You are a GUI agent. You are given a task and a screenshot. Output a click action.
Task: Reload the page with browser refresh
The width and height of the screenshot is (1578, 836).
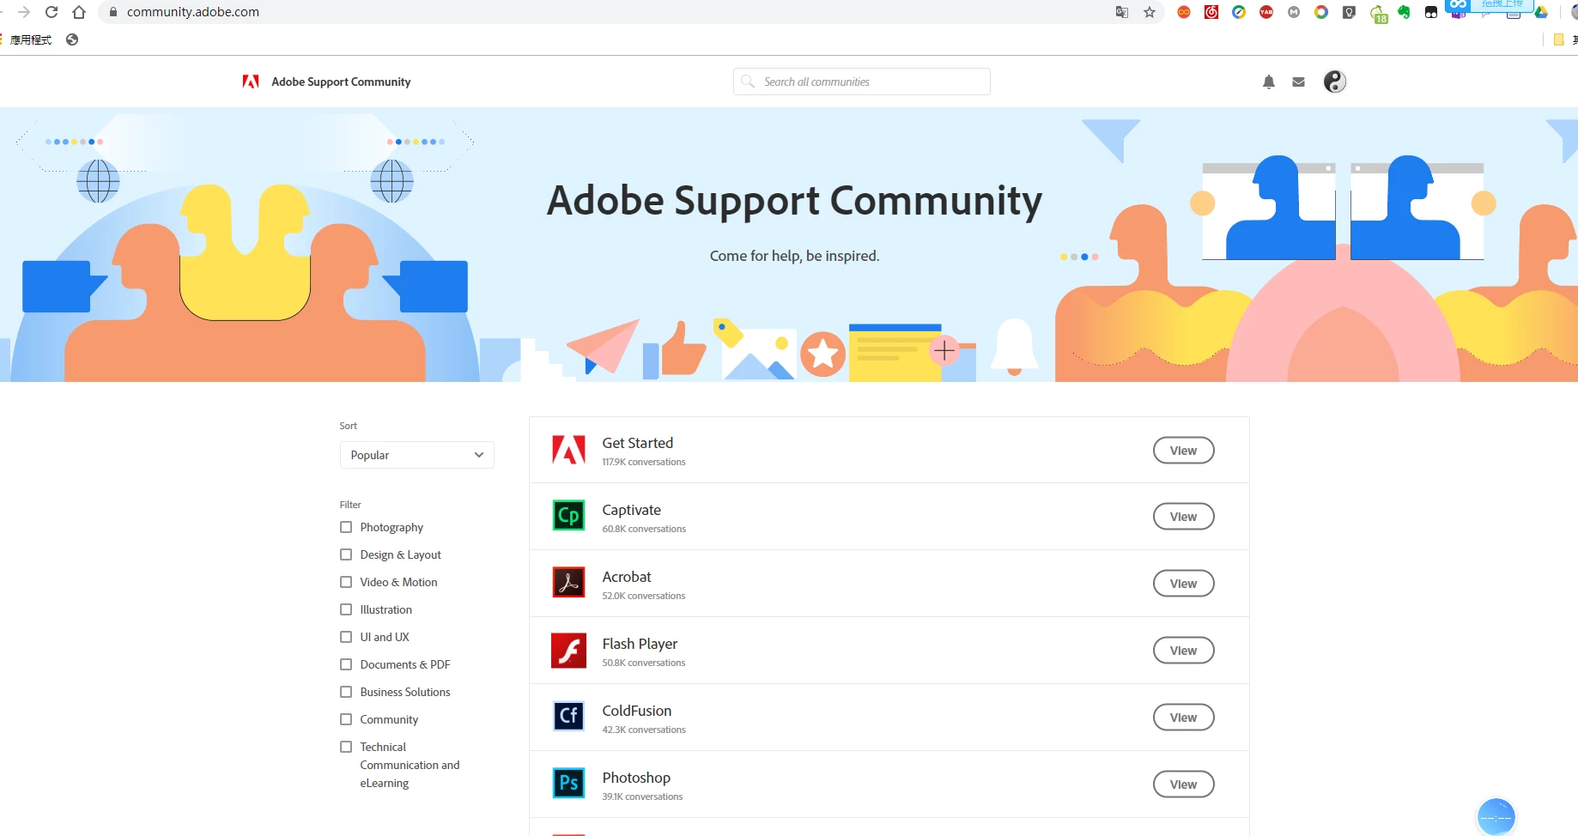[52, 12]
